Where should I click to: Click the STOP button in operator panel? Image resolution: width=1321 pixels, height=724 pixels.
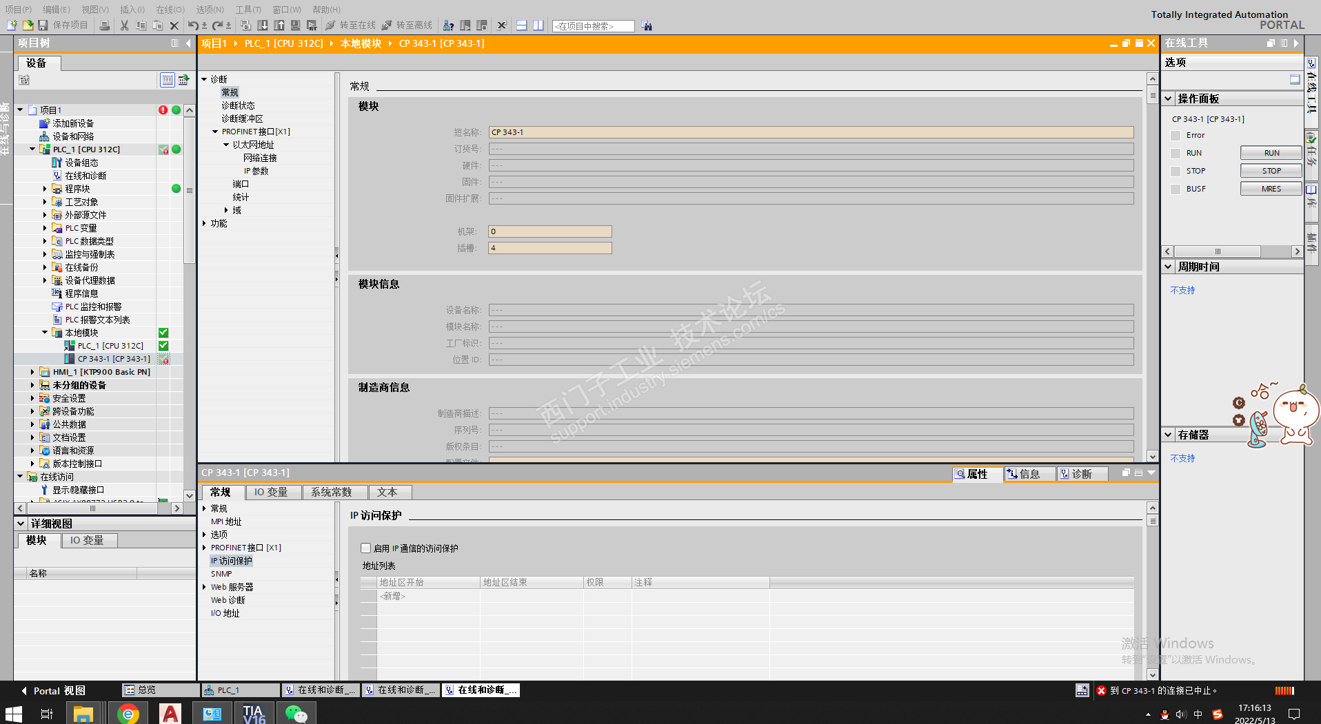click(x=1271, y=171)
